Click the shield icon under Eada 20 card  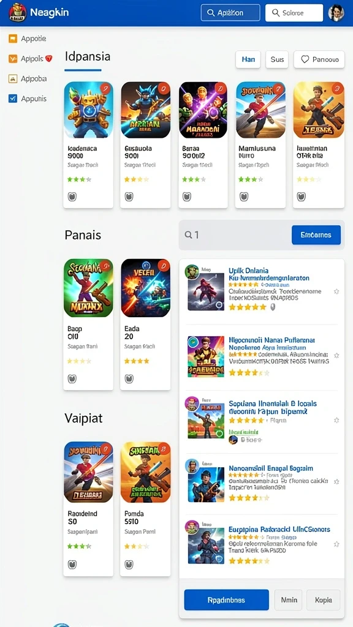click(129, 378)
